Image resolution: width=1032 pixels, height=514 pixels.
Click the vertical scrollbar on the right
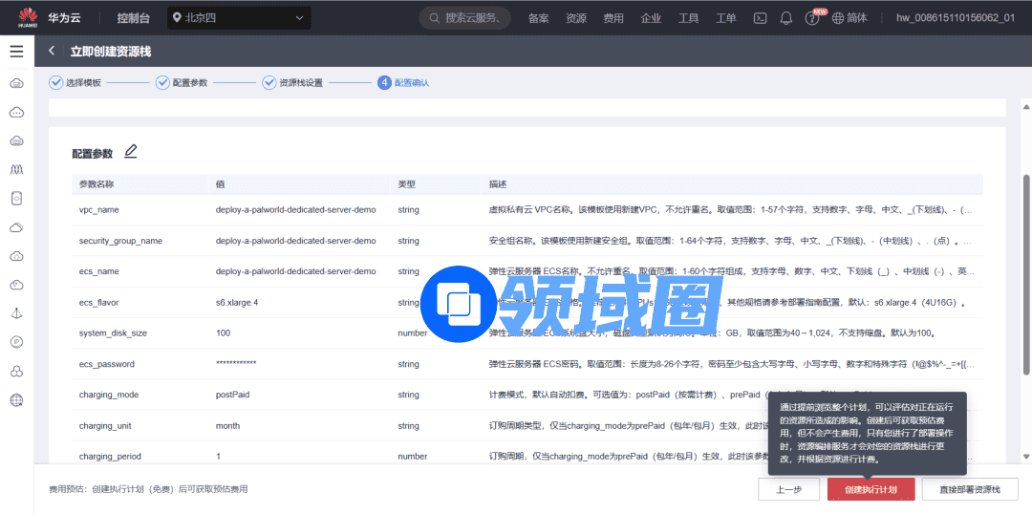[x=1026, y=277]
